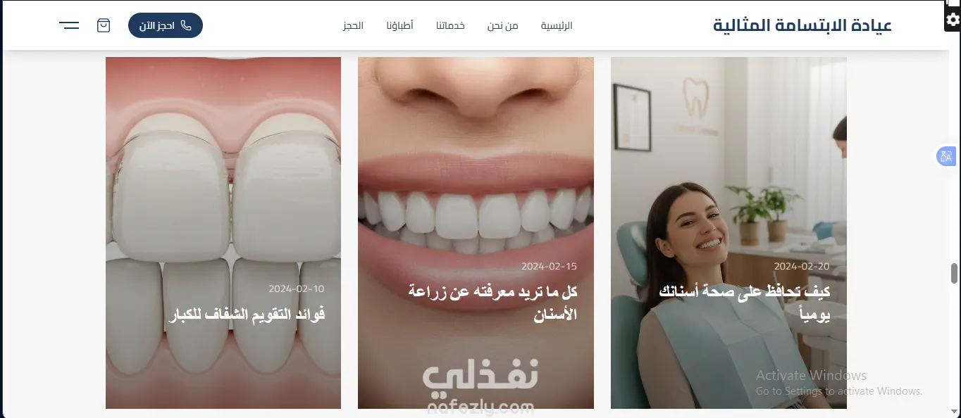Open article كل ما تريد معرفته عن زراعة الأسنان
Viewport: 961px width, 418px height.
(492, 303)
